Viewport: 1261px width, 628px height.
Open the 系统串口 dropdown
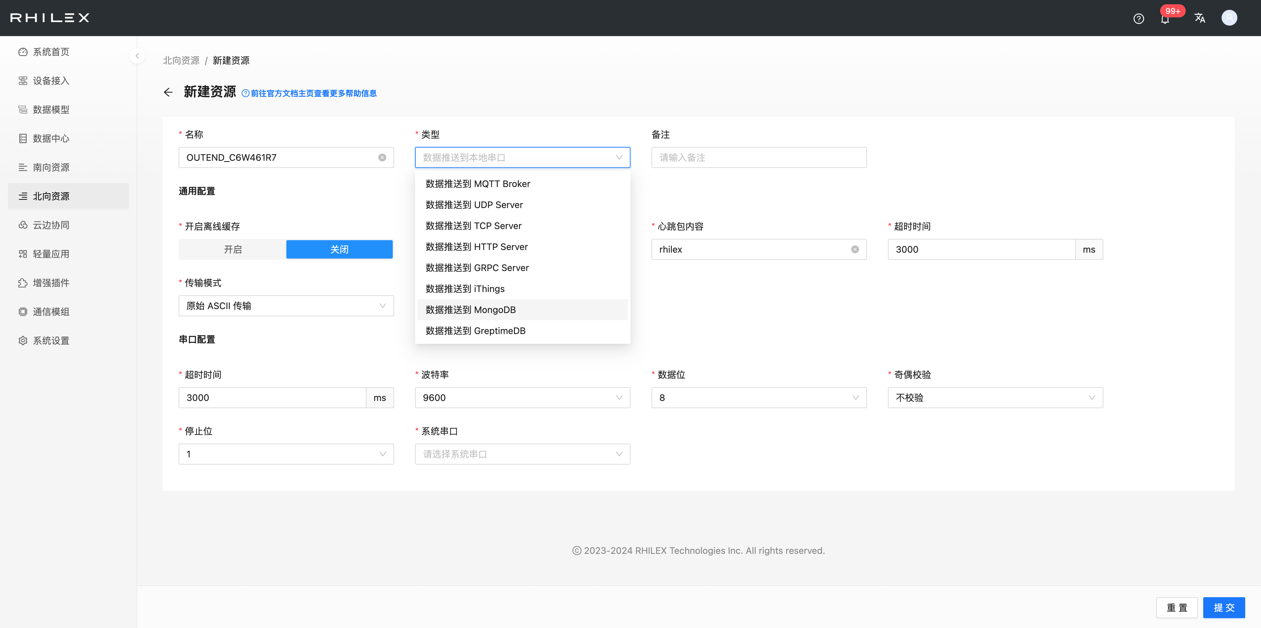522,454
